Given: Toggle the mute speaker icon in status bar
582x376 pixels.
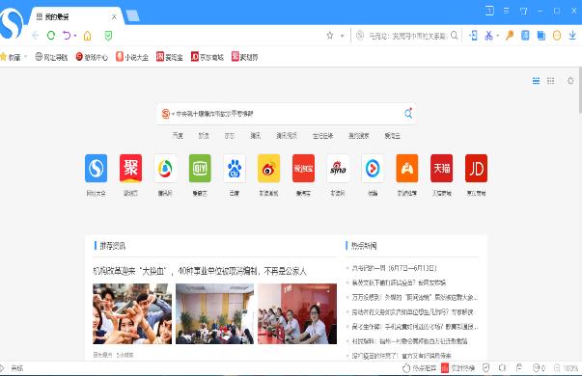Looking at the screenshot, I should click(502, 368).
